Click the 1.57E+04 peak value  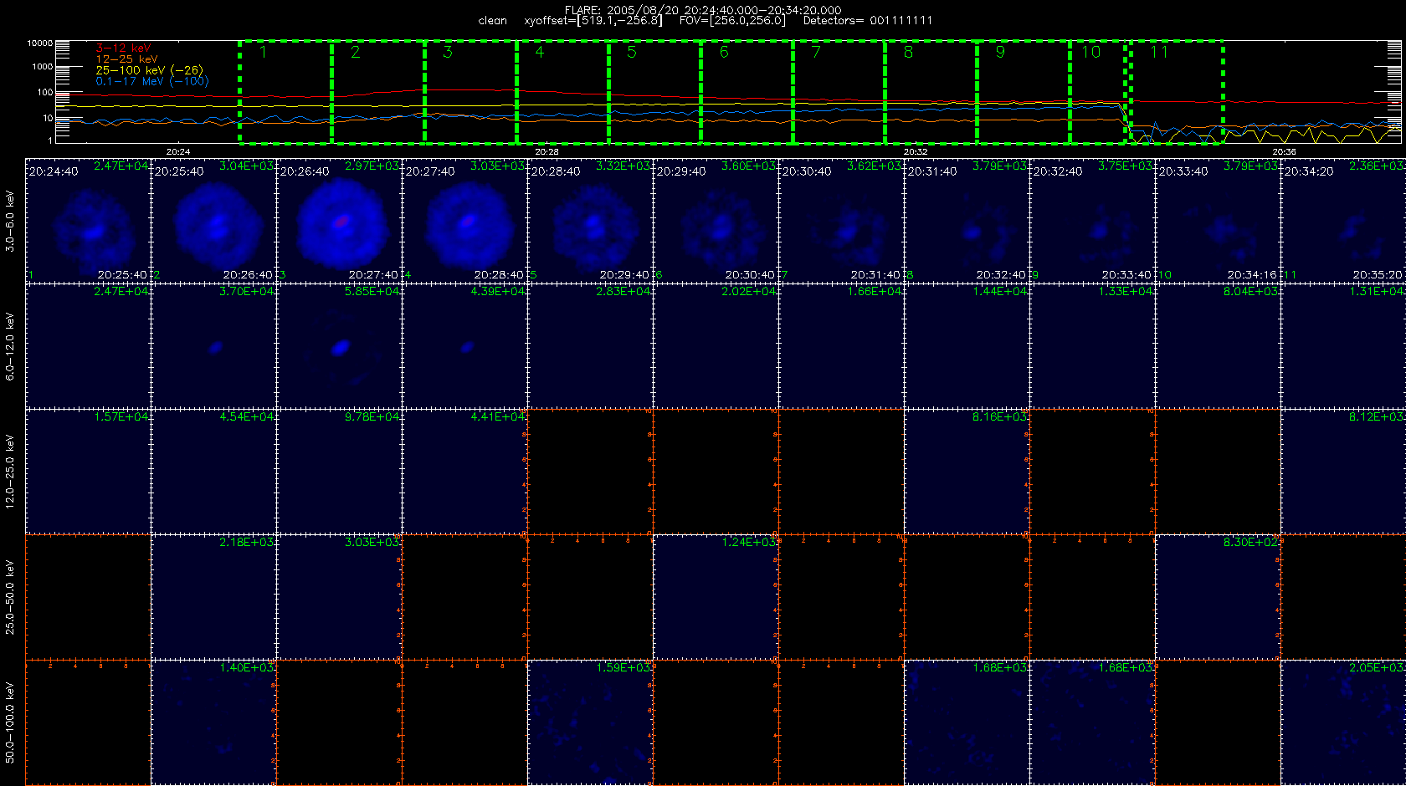121,416
